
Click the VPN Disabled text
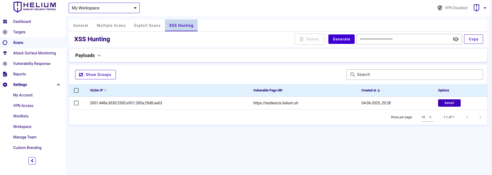(x=456, y=8)
